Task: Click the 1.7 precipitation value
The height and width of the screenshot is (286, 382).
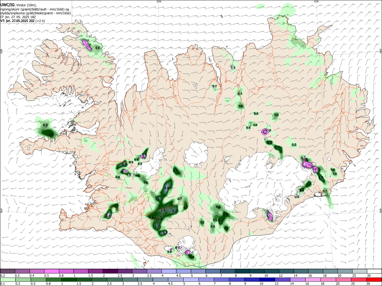Action: pyautogui.click(x=186, y=208)
